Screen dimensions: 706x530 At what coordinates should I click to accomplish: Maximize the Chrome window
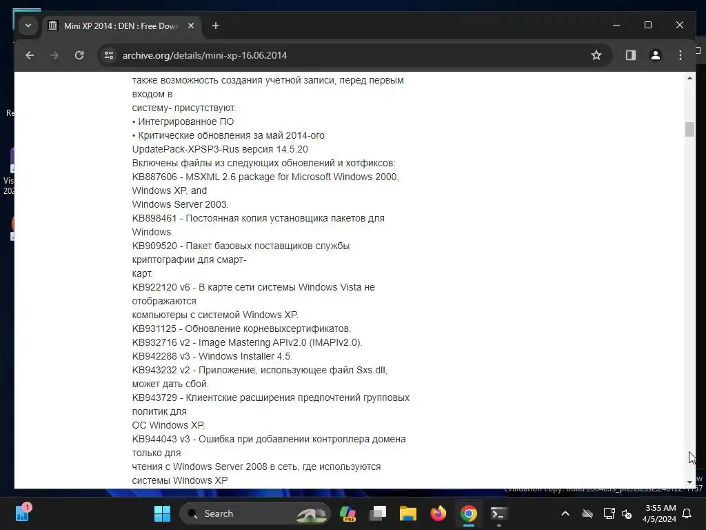[x=648, y=26]
